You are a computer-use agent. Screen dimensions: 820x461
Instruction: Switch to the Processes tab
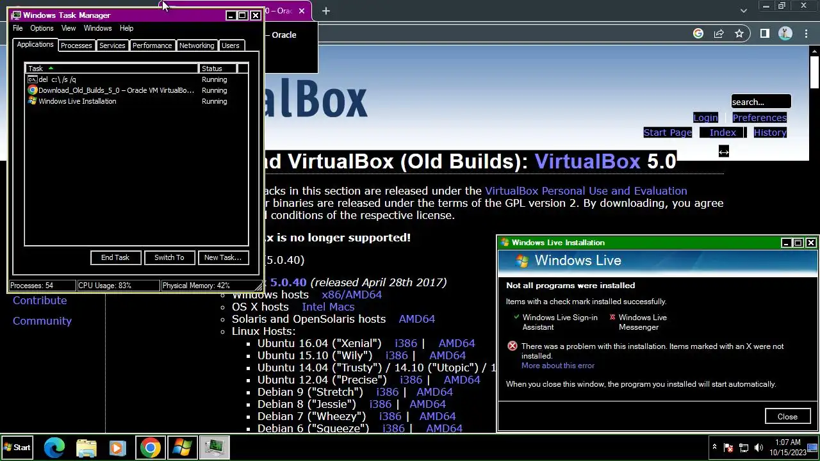click(x=76, y=45)
